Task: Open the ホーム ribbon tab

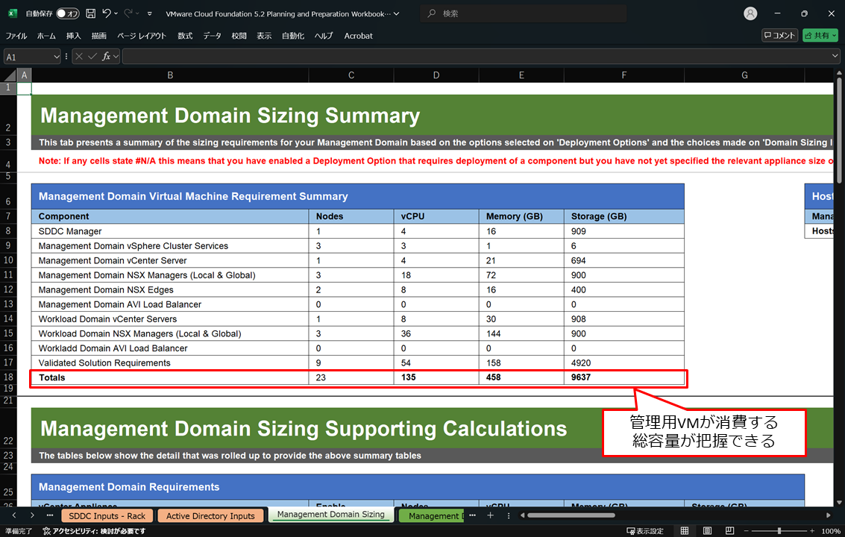Action: (46, 36)
